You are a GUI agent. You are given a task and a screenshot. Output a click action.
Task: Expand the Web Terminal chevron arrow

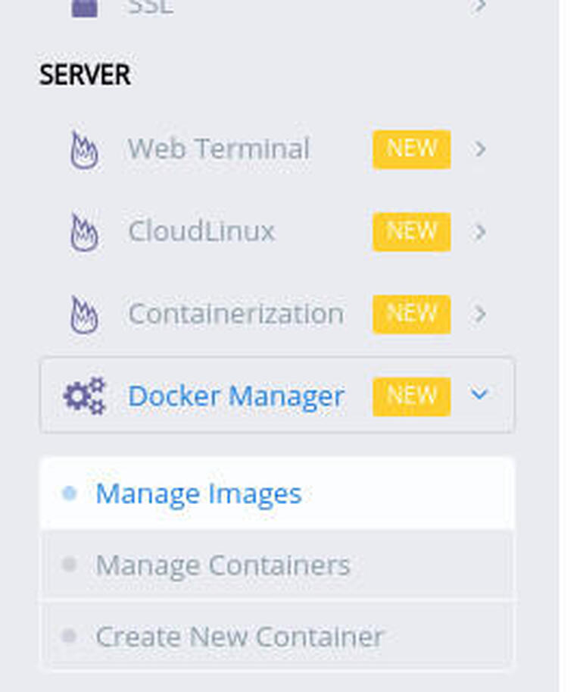point(481,149)
